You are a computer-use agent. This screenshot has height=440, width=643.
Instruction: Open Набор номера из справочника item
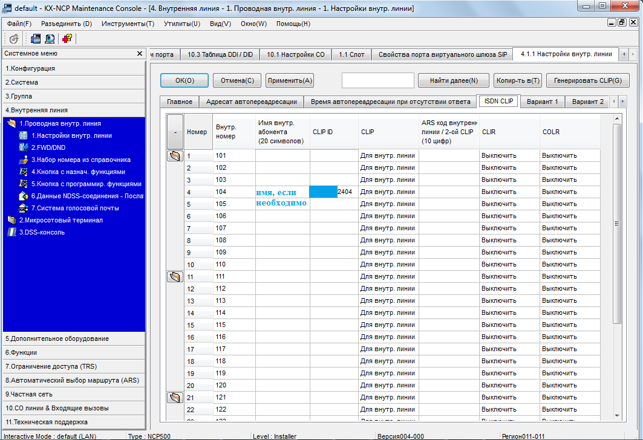pyautogui.click(x=80, y=160)
